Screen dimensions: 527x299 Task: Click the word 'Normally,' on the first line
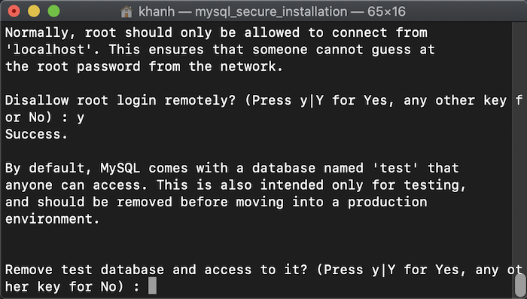[41, 33]
